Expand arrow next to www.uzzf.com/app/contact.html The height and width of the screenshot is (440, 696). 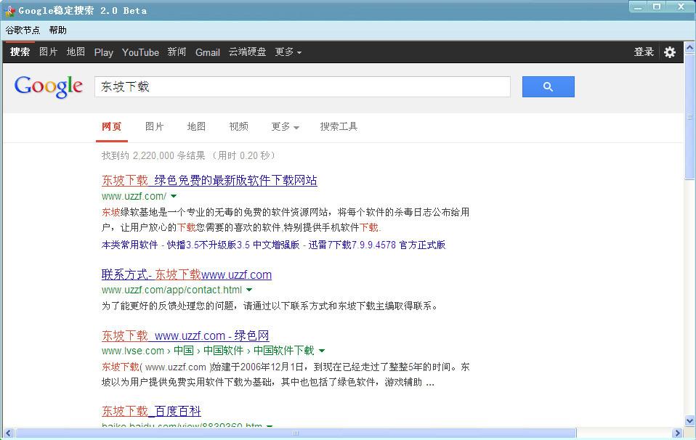click(x=249, y=290)
